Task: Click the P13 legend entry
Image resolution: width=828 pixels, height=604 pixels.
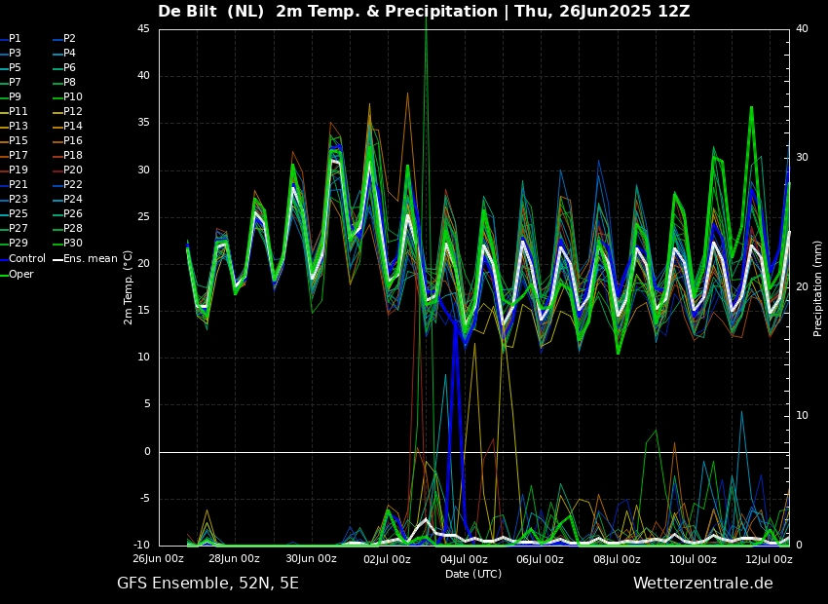Action: click(14, 127)
